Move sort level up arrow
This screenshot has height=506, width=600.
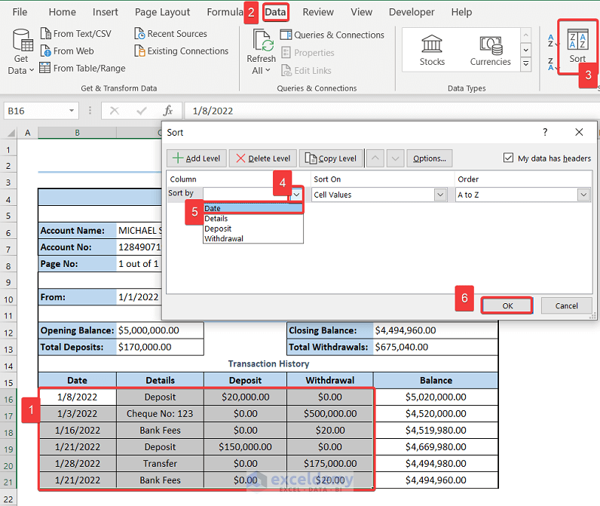(375, 158)
